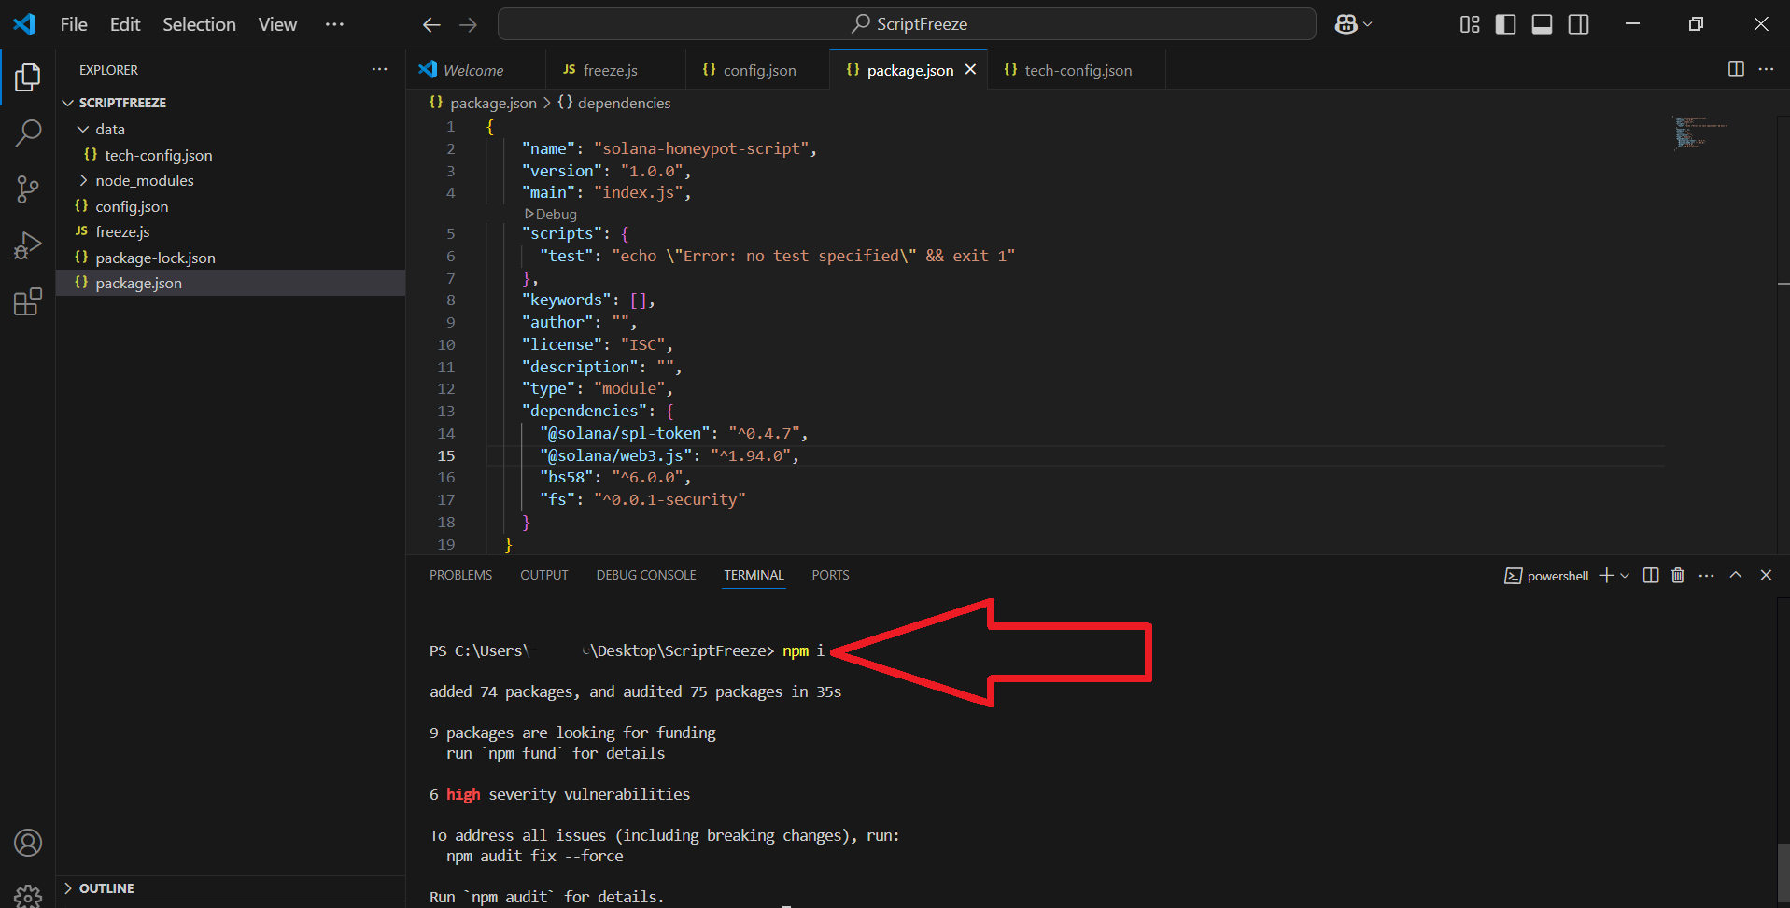The width and height of the screenshot is (1790, 908).
Task: Open the Extensions view icon
Action: [28, 301]
